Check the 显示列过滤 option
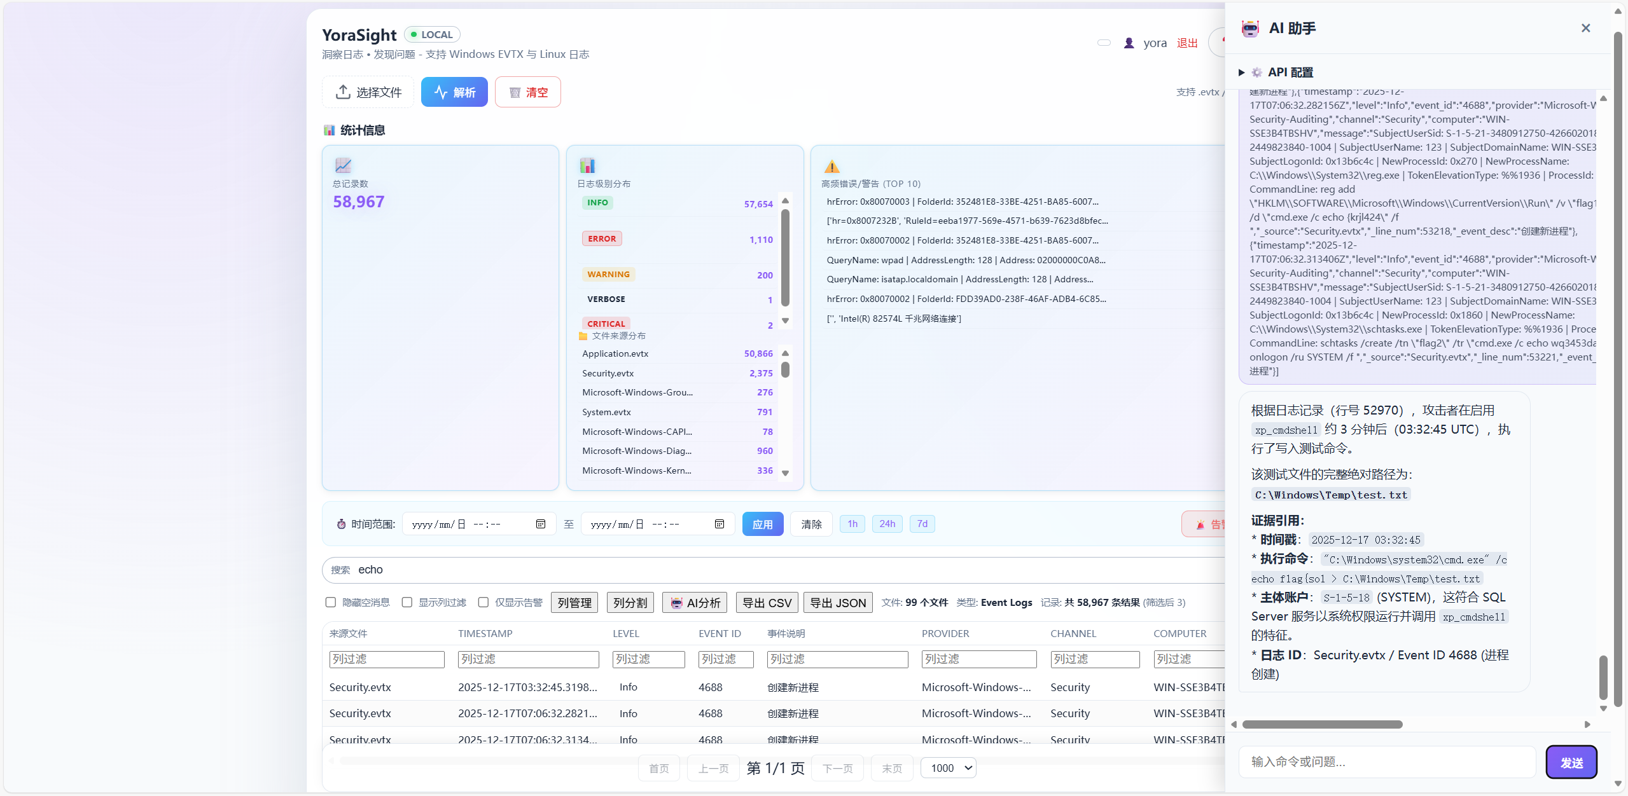Viewport: 1628px width, 796px height. [x=407, y=602]
